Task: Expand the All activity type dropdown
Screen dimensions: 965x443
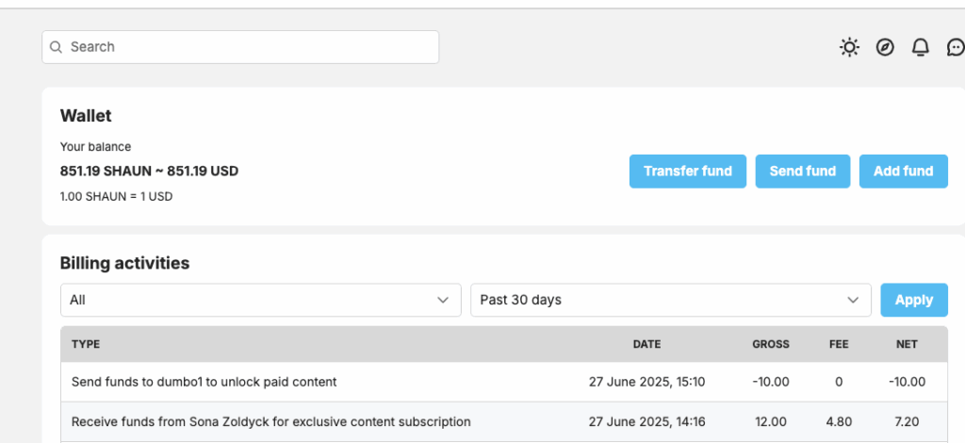Action: [260, 301]
